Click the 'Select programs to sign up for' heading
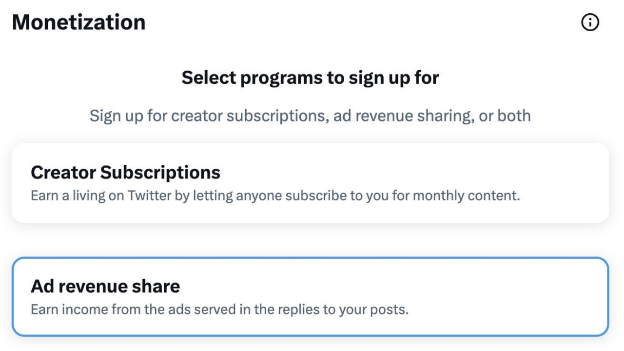The width and height of the screenshot is (624, 351). point(310,78)
